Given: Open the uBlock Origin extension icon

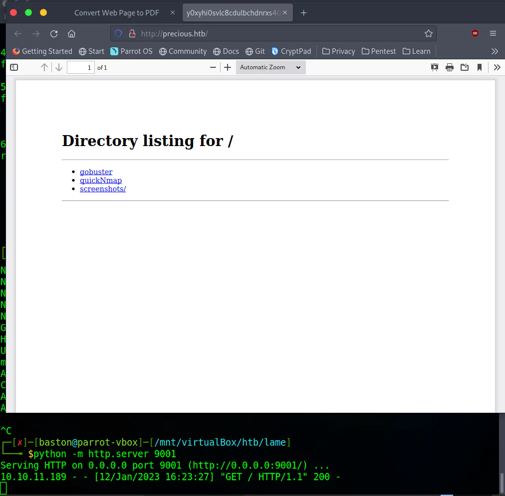Looking at the screenshot, I should tap(475, 33).
